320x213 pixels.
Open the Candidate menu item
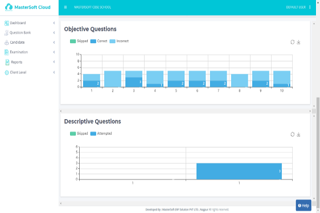pos(17,43)
